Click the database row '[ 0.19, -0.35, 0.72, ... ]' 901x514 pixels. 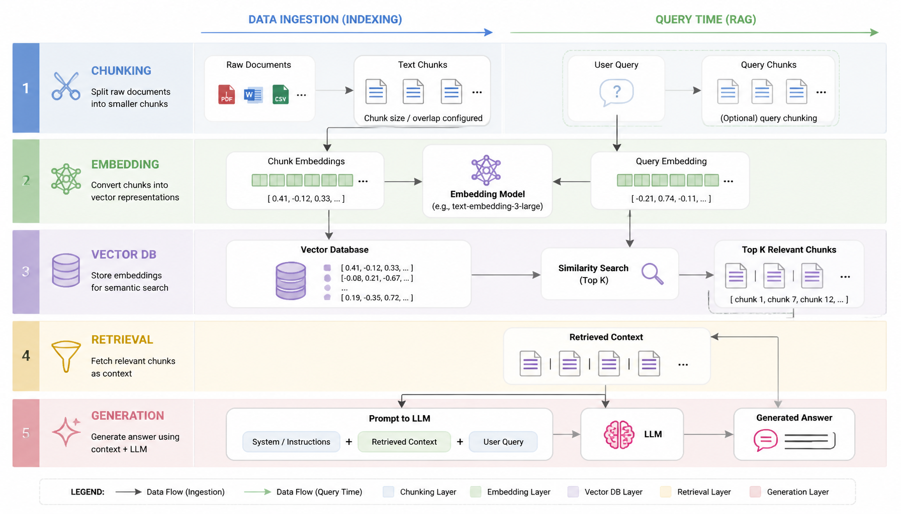pyautogui.click(x=377, y=298)
